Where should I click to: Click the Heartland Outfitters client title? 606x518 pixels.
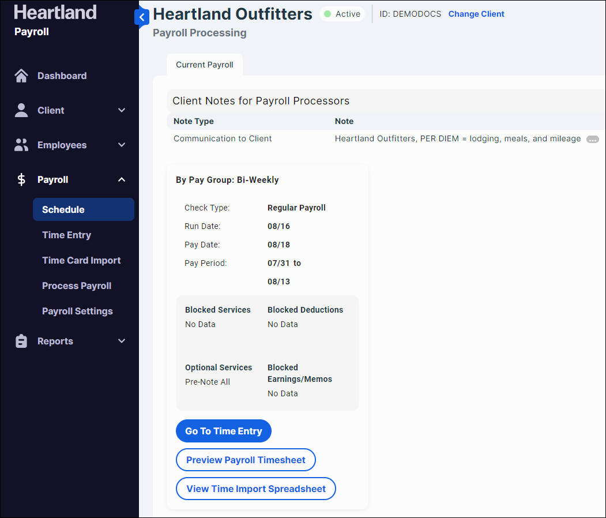tap(233, 14)
